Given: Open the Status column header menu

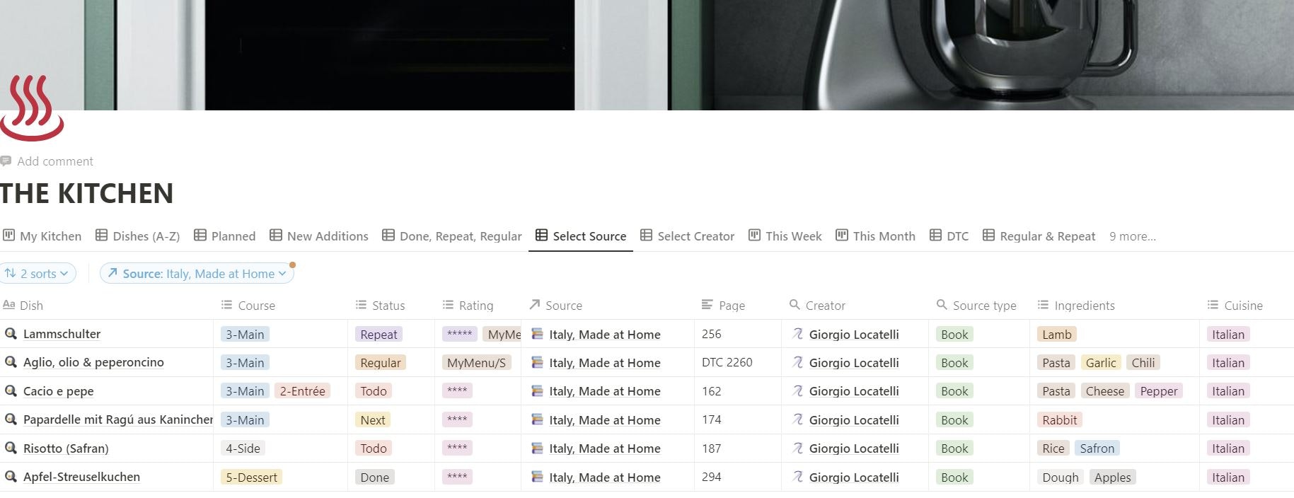Looking at the screenshot, I should pos(381,306).
